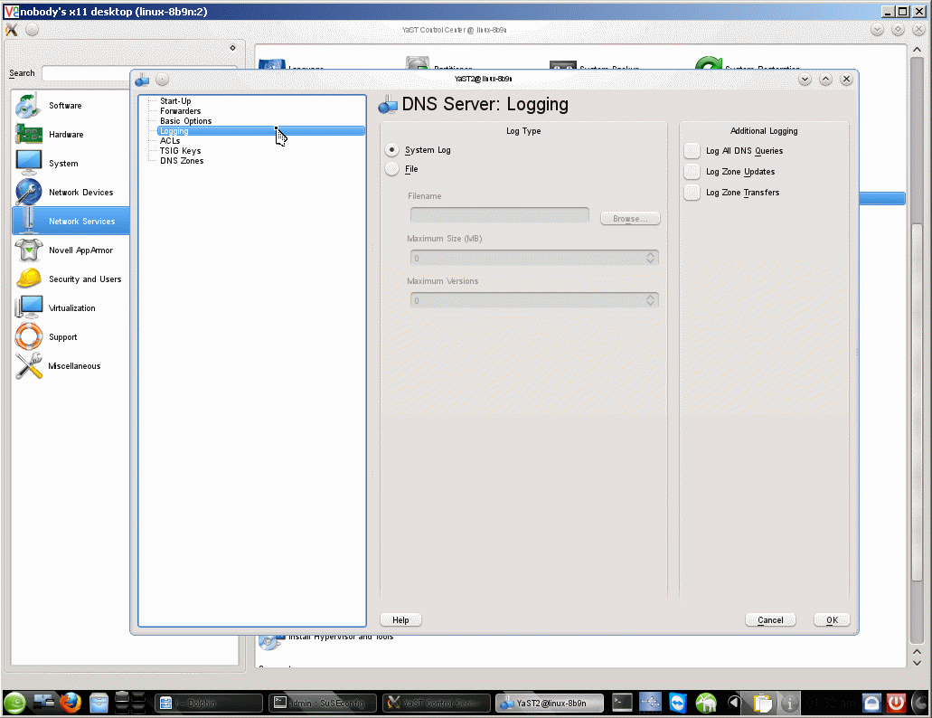932x718 pixels.
Task: Switch to YaST2@linux-8b9n taskbar entry
Action: (x=550, y=704)
